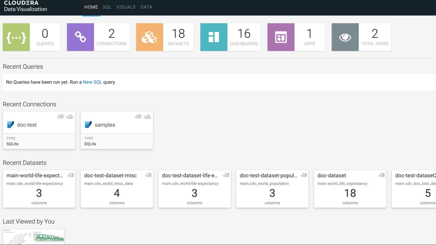This screenshot has width=436, height=245.
Task: Go to the HOME tab
Action: tap(91, 7)
